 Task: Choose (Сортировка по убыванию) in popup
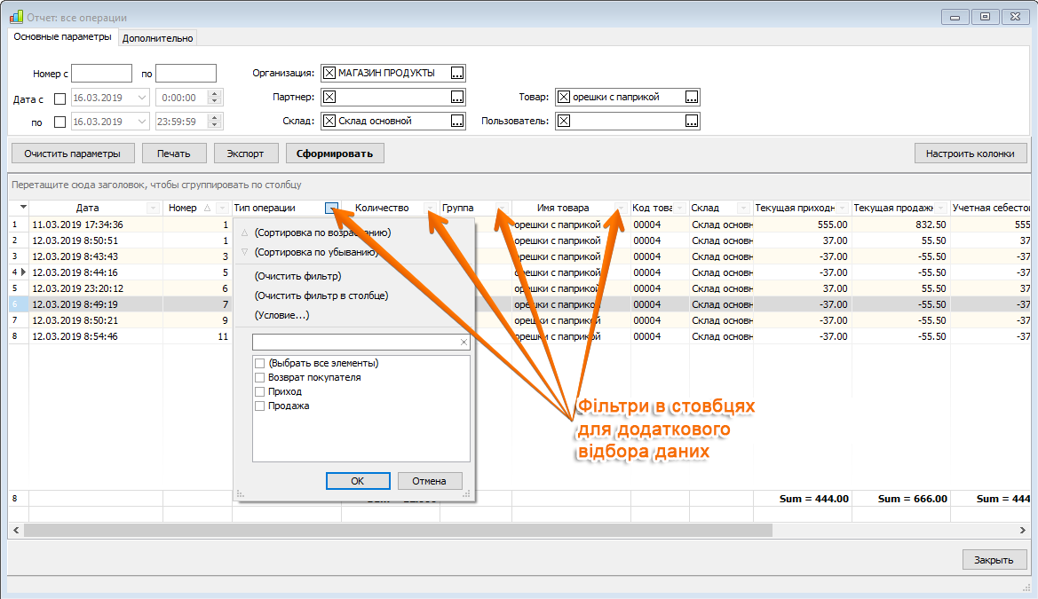tap(316, 252)
